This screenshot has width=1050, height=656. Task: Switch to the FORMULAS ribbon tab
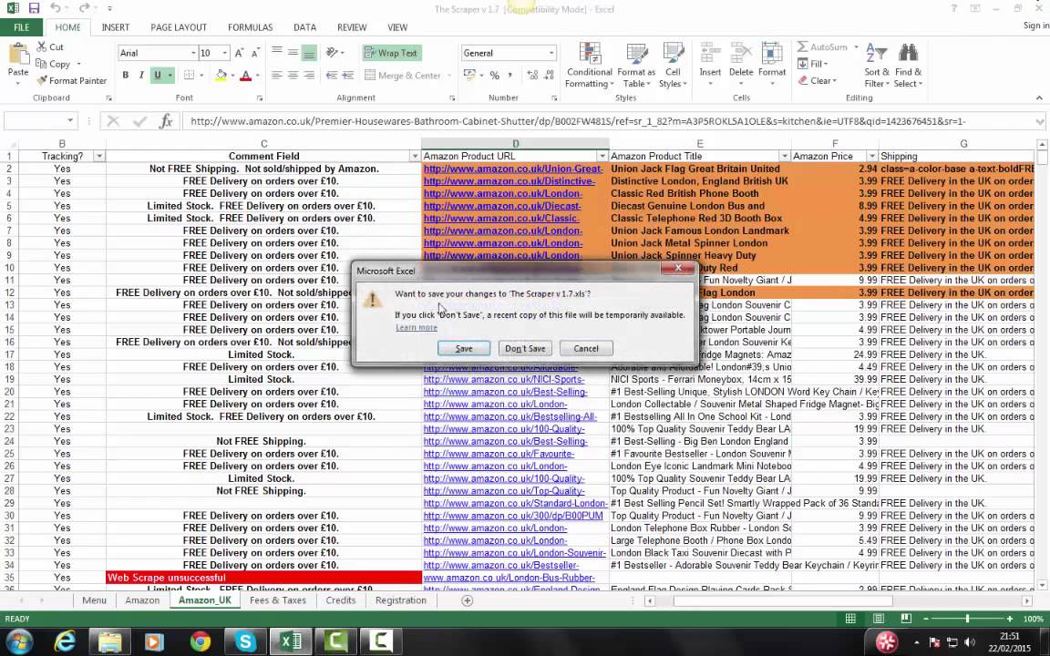point(250,27)
